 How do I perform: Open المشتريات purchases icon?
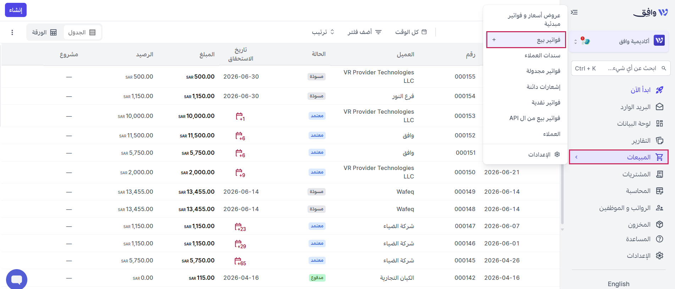[x=659, y=174]
